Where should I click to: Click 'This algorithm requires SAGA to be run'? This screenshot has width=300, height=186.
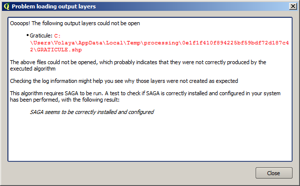[56, 93]
